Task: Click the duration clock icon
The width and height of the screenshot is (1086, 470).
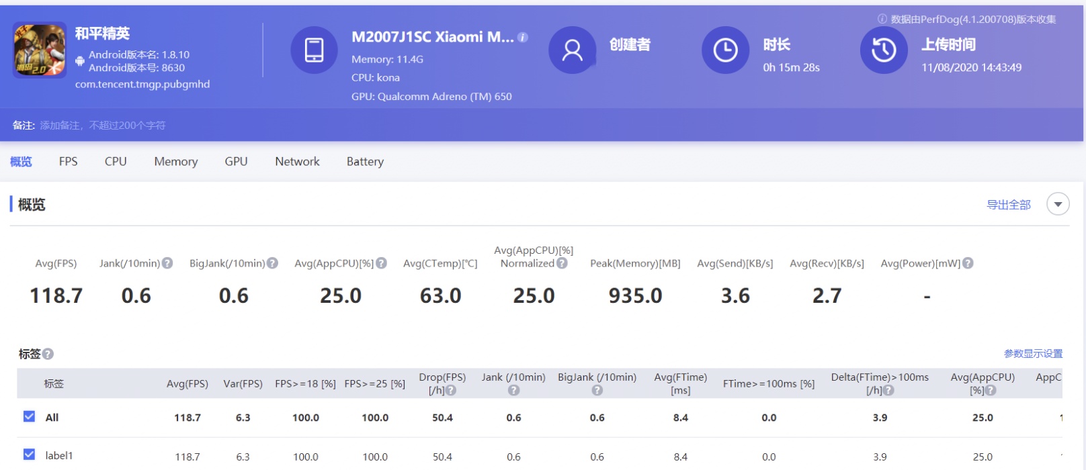Action: (725, 50)
